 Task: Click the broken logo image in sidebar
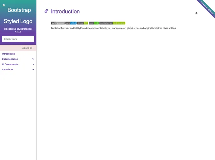[x=4, y=5]
